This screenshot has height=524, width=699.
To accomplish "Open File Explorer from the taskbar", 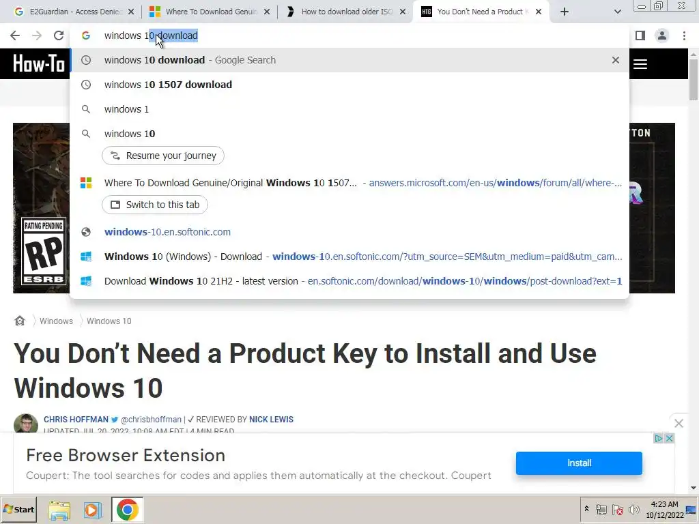I will [59, 510].
